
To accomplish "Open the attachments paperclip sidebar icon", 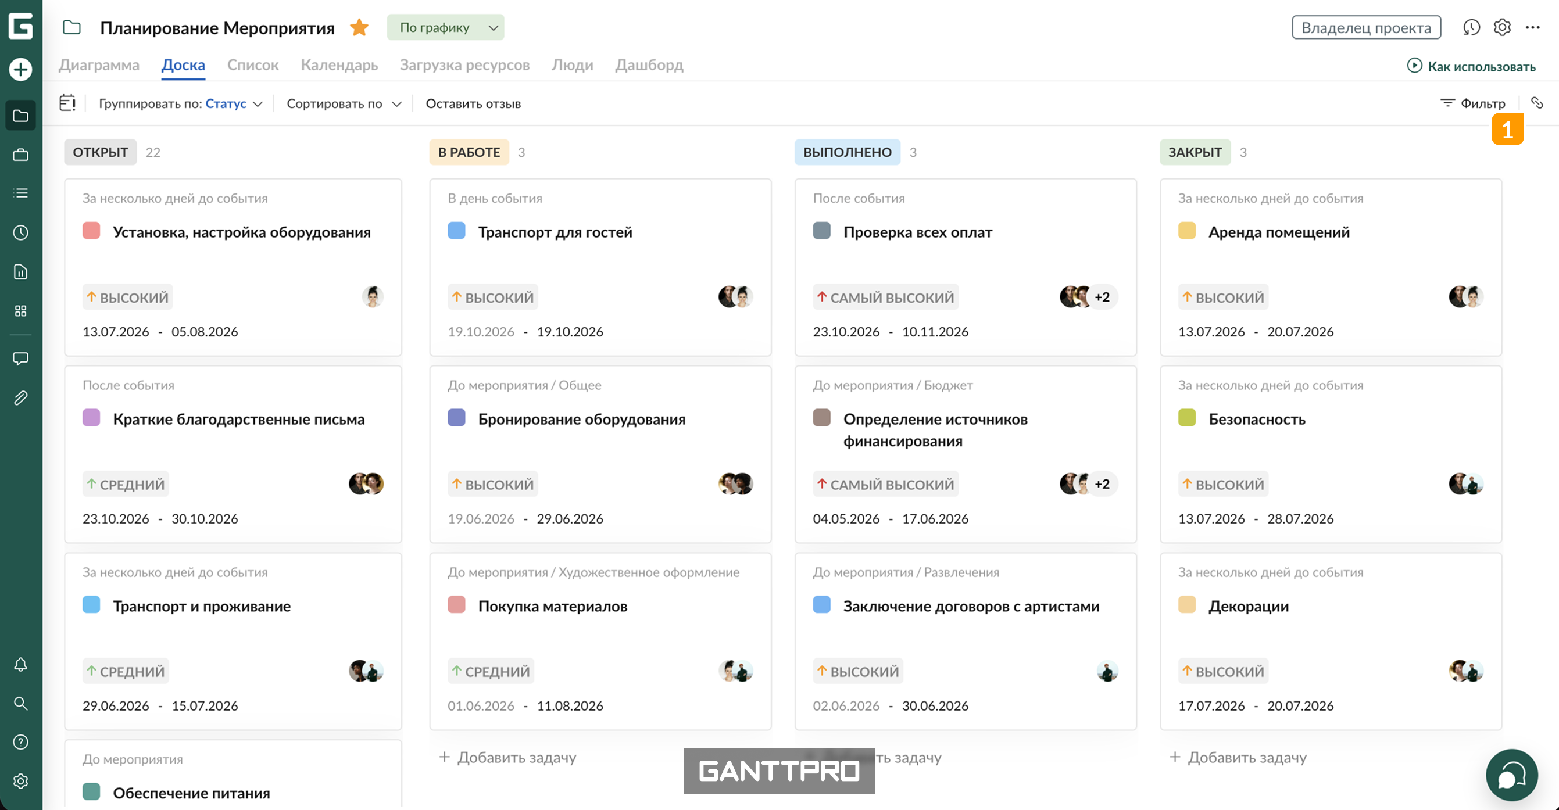I will [x=20, y=397].
